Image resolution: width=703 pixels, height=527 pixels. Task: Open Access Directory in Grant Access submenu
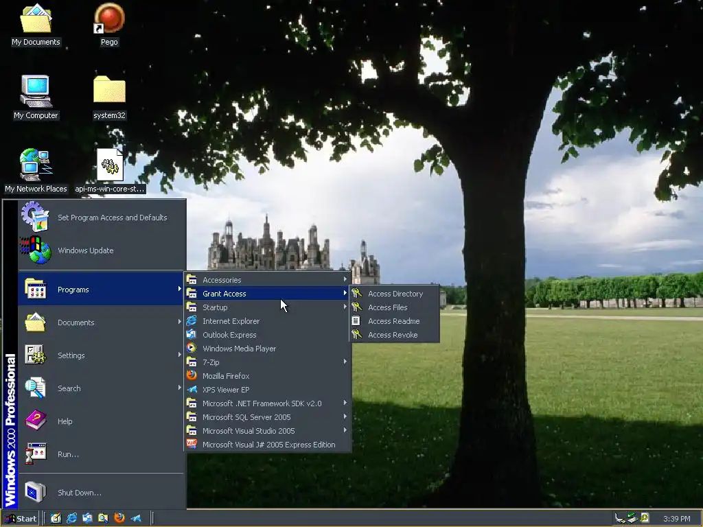click(x=394, y=294)
